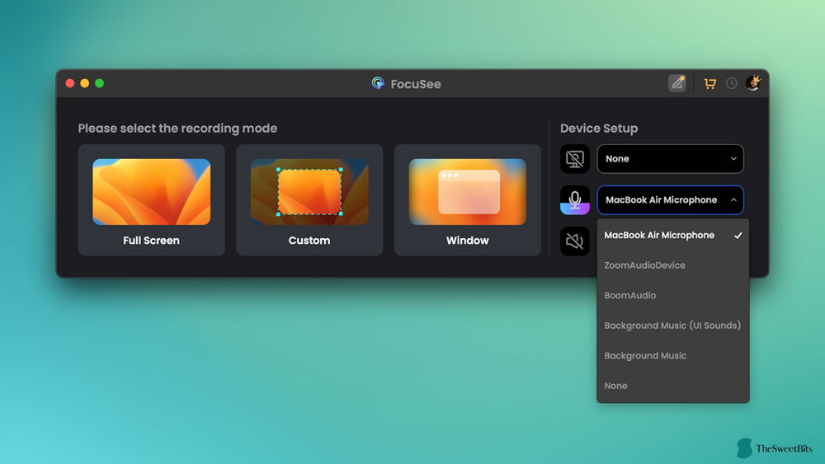Select the plain Background Music option
Viewport: 825px width, 464px height.
coord(672,356)
